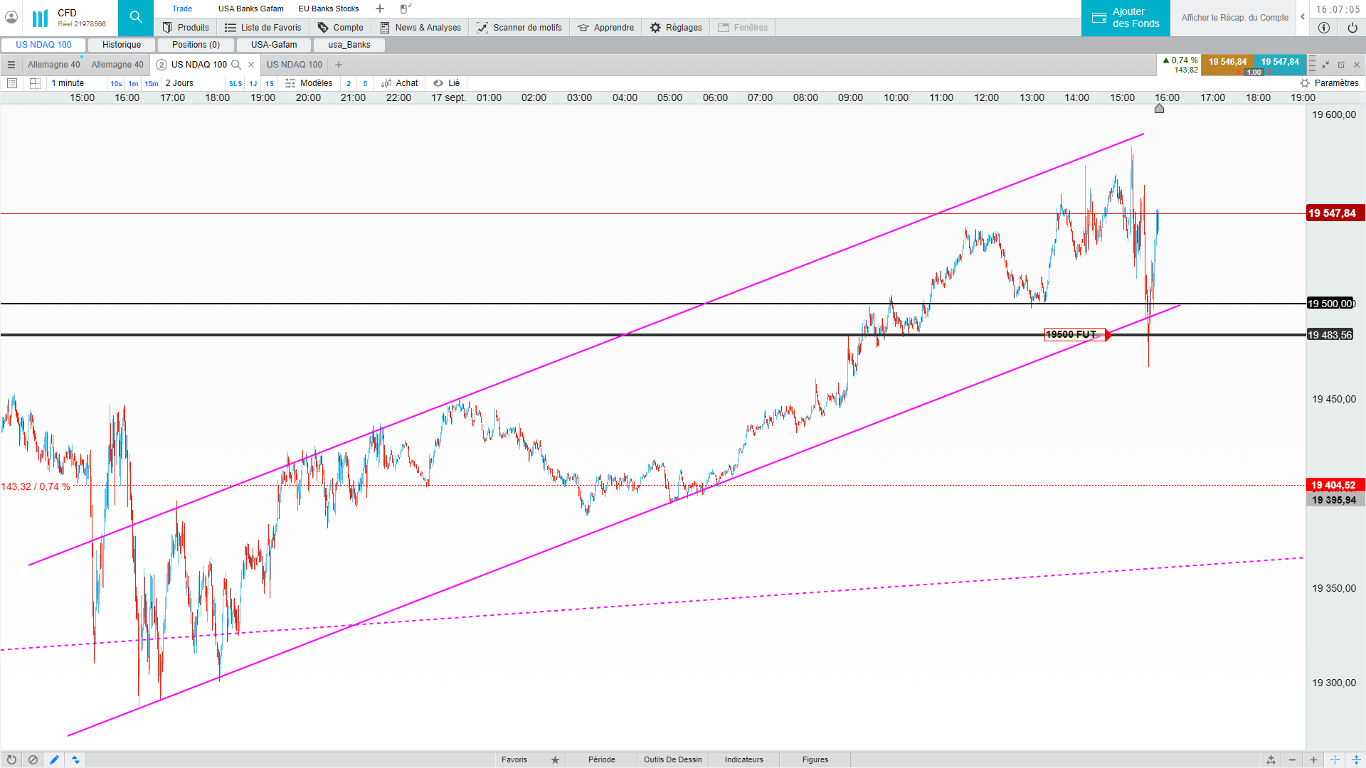
Task: Toggle the 15m timeframe shortcut
Action: tap(152, 83)
